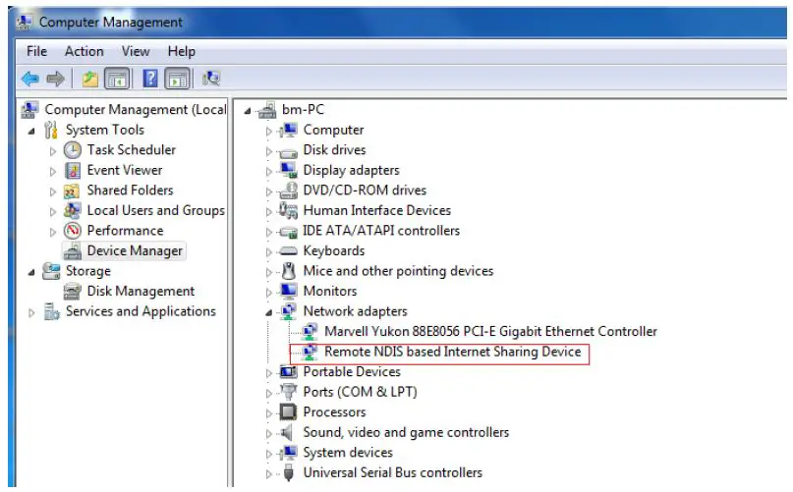Screen dimensions: 793x492
Task: Select the Ports (COM & LPT) label
Action: 360,392
